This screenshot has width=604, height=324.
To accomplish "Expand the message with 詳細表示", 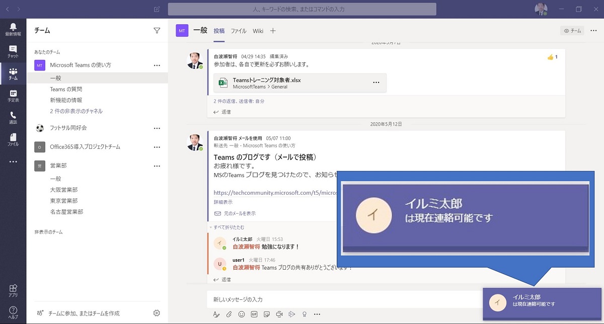I will pos(223,202).
